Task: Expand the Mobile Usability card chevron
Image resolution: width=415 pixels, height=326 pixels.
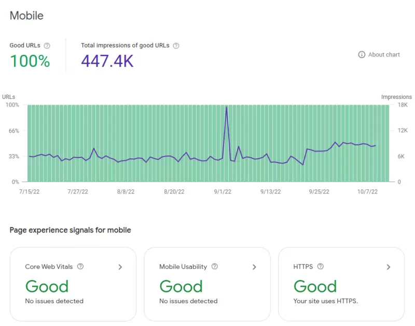Action: click(x=254, y=268)
